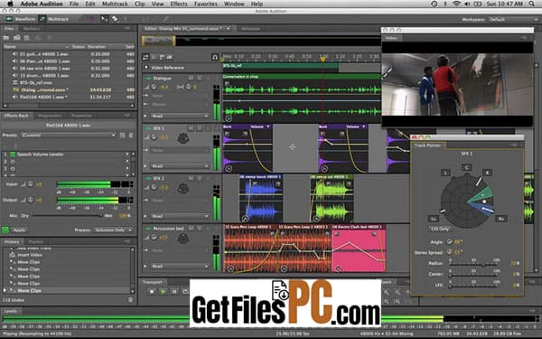Screen dimensions: 542x339
Task: Save the effects rack preset icon
Action: [122, 135]
